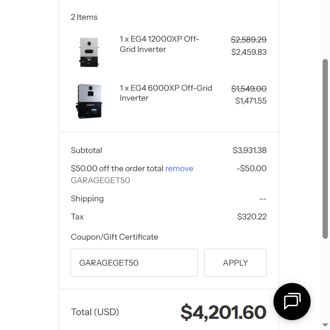Click the $3,931.38 subtotal amount
330x330 pixels.
(250, 150)
